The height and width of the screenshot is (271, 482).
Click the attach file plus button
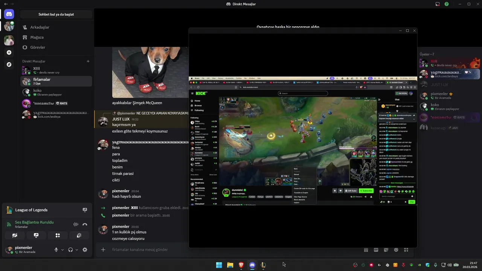(x=103, y=250)
